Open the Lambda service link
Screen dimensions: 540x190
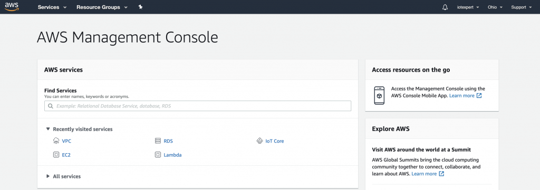tap(172, 155)
